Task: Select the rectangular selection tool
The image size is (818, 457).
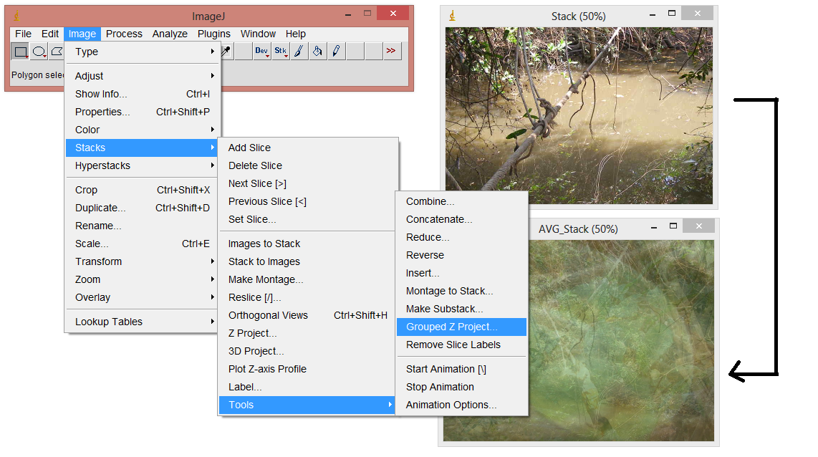Action: pos(22,51)
